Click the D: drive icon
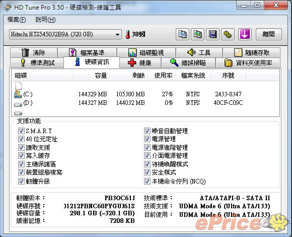This screenshot has width=292, height=237. (x=18, y=104)
